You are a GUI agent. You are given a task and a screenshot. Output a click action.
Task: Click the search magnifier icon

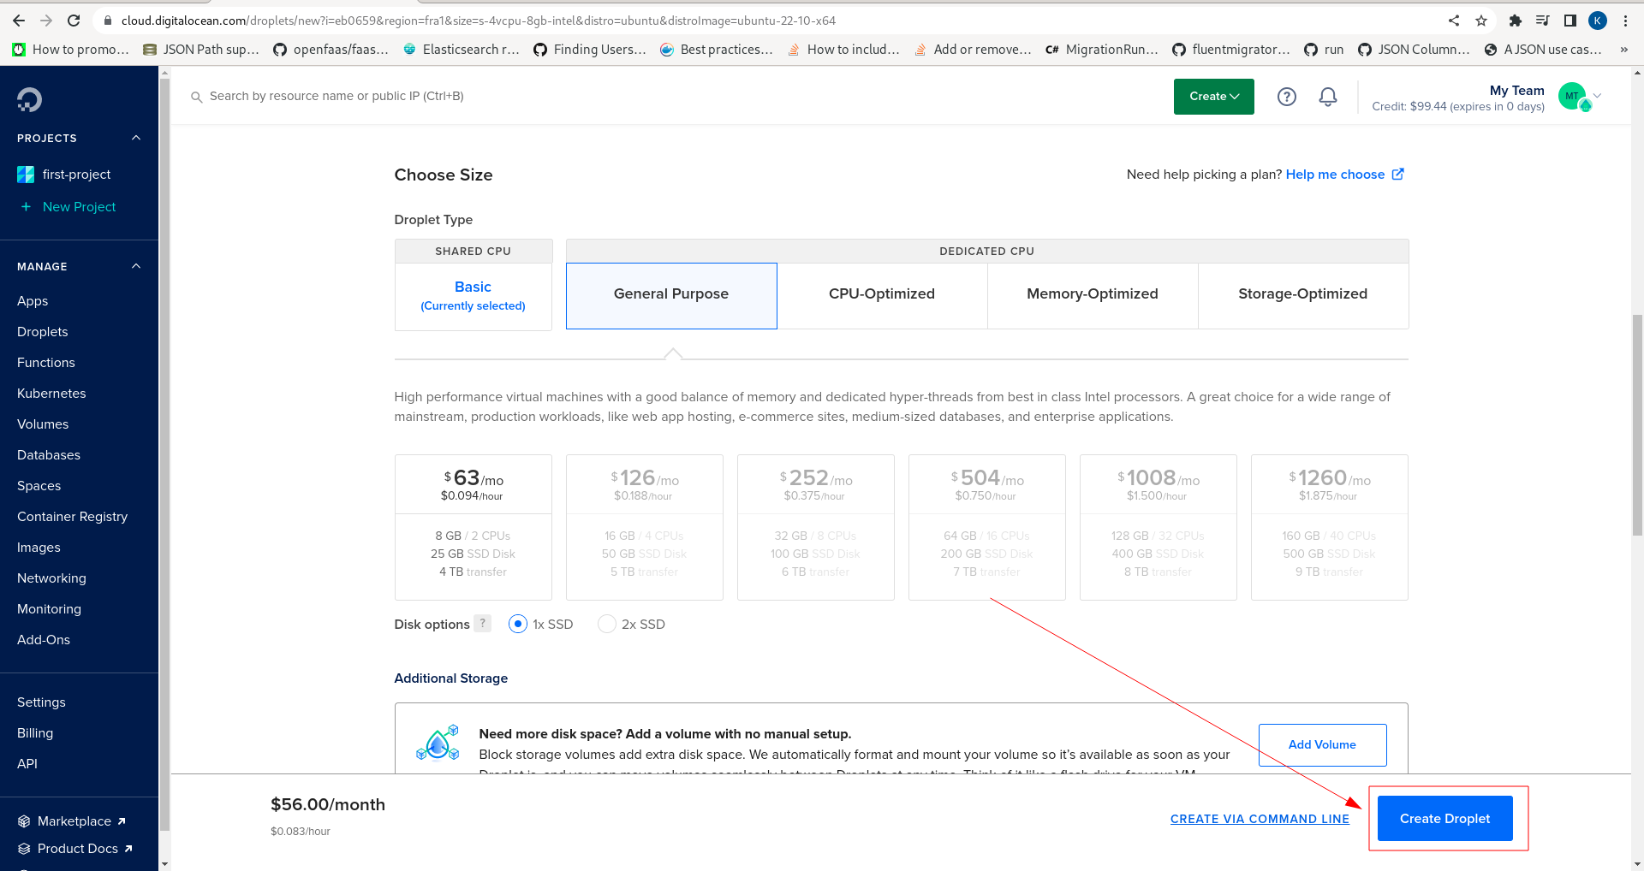(196, 97)
